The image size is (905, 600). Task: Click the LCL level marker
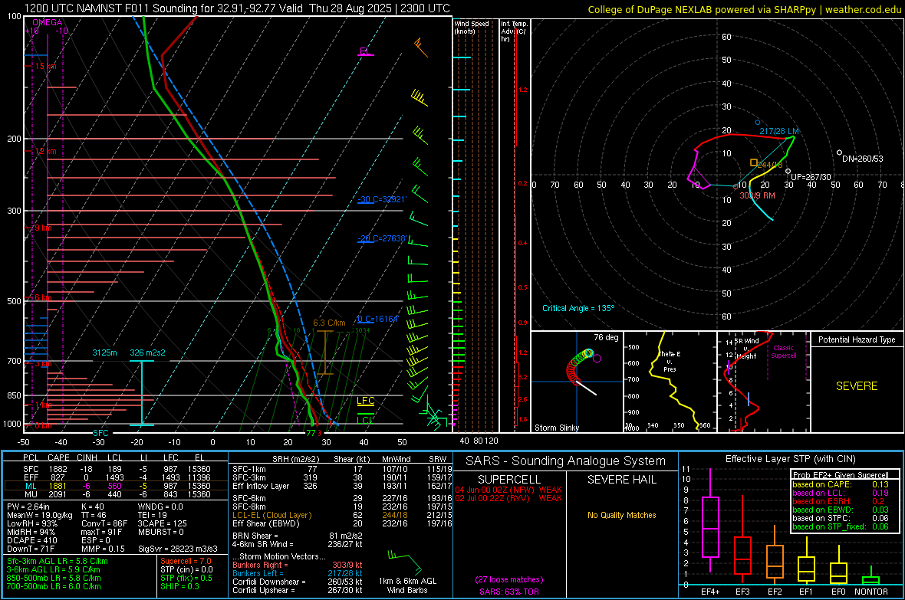pyautogui.click(x=365, y=419)
